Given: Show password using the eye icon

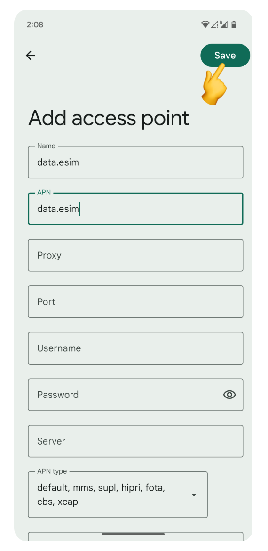Looking at the screenshot, I should tap(229, 395).
